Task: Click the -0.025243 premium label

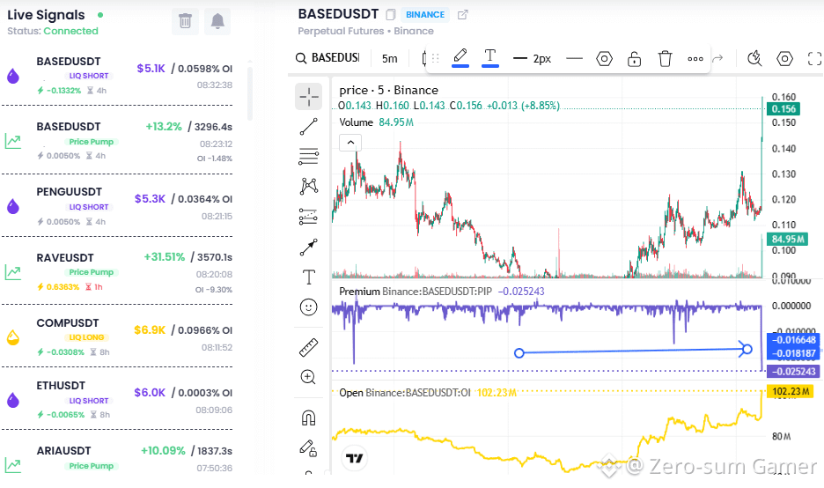Action: tap(793, 371)
